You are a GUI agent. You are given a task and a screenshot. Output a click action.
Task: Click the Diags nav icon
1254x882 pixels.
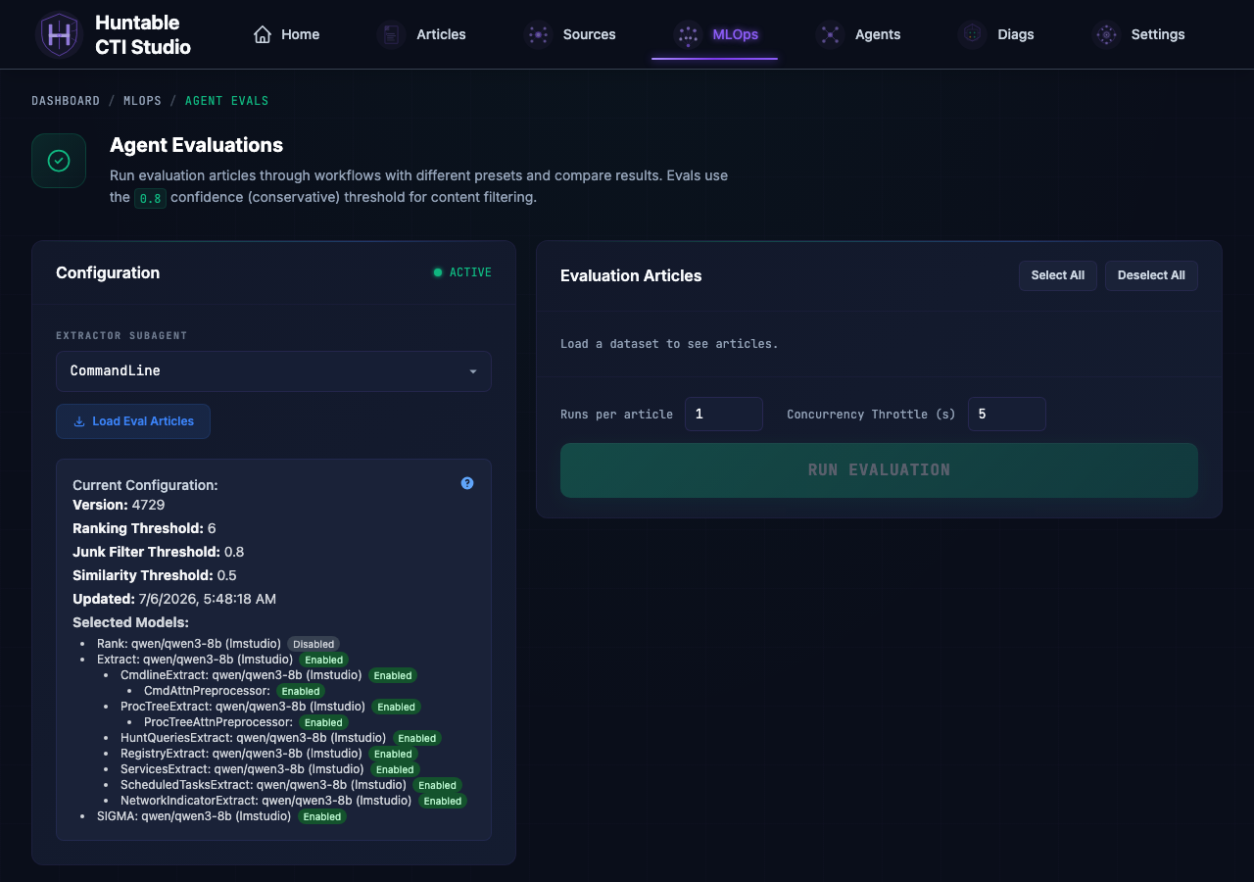[x=972, y=34]
